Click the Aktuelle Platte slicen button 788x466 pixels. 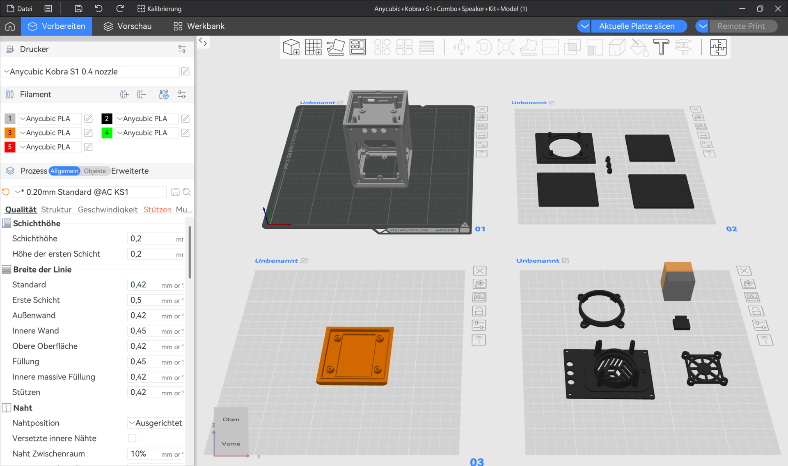[637, 26]
